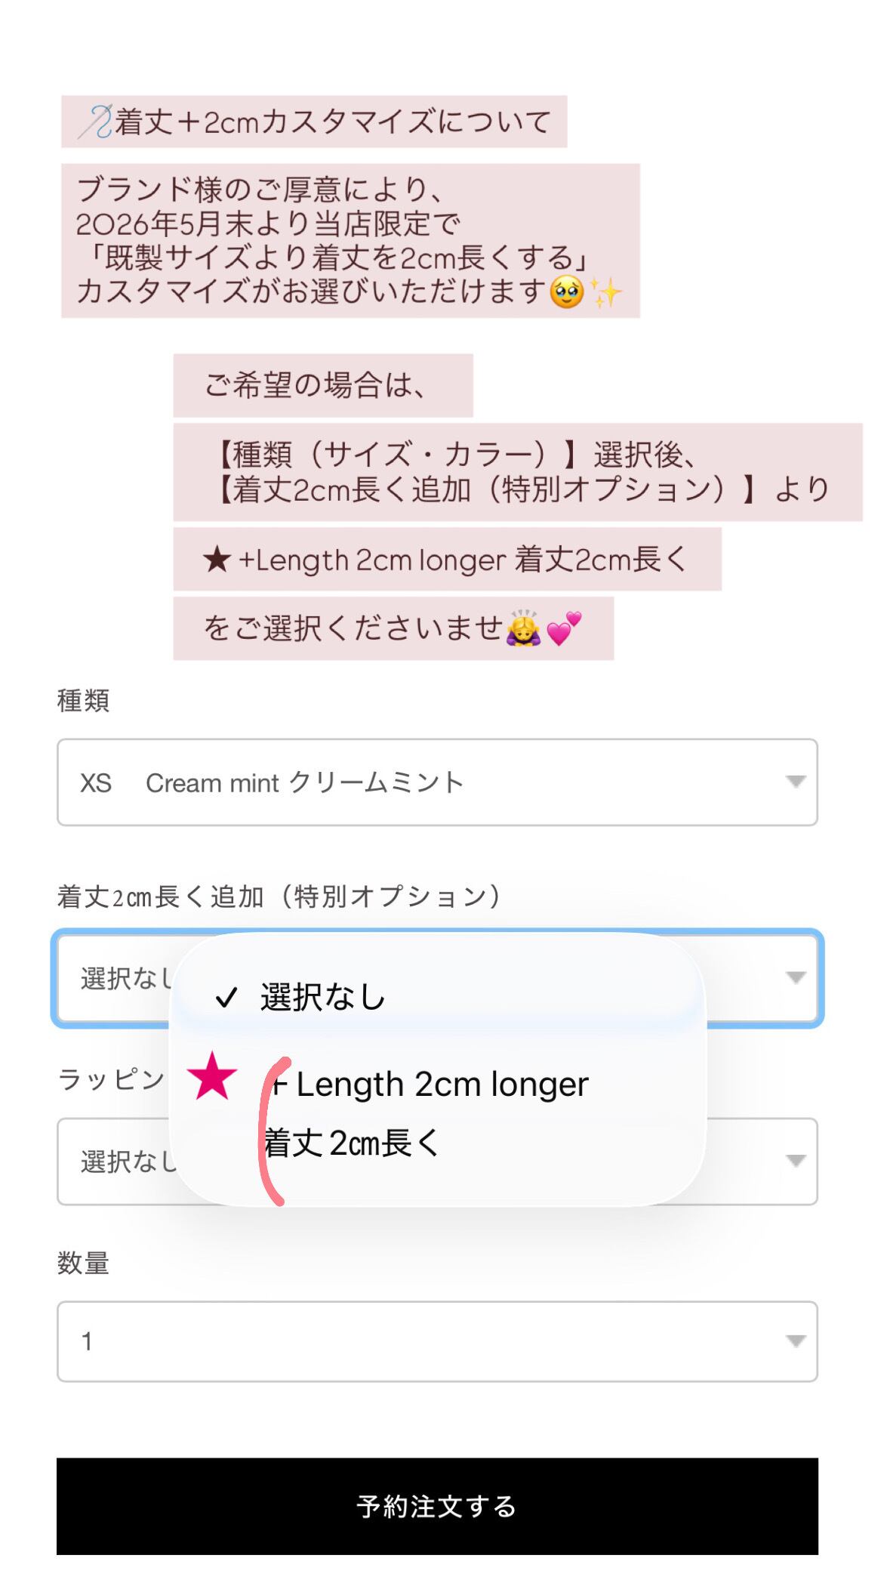
Task: Select the checked 選択なし option in popup
Action: coord(438,997)
